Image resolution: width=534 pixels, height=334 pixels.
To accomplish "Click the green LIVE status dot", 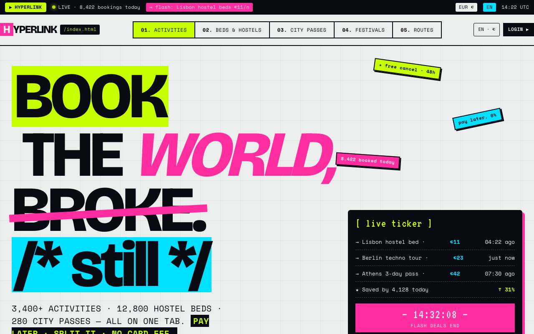I will [54, 7].
